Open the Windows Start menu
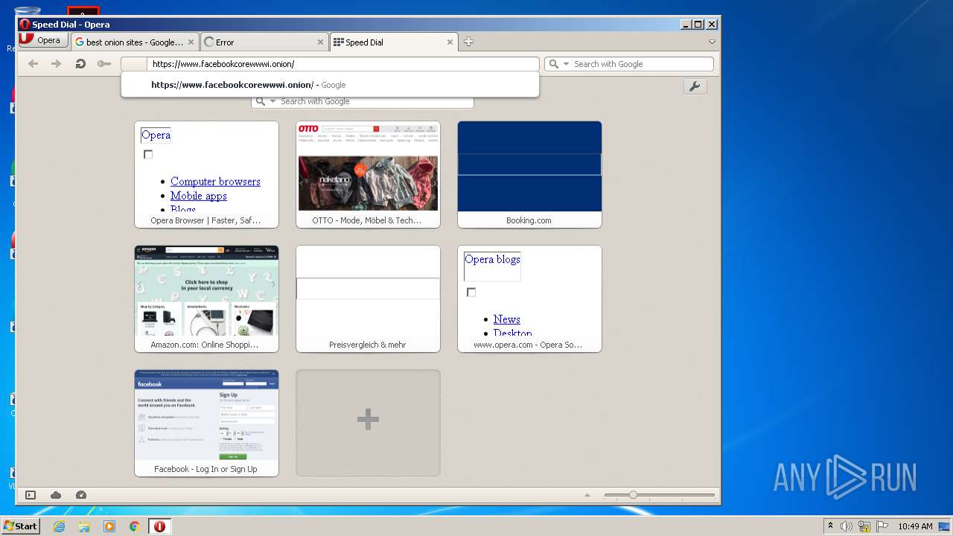The width and height of the screenshot is (953, 536). pos(20,526)
